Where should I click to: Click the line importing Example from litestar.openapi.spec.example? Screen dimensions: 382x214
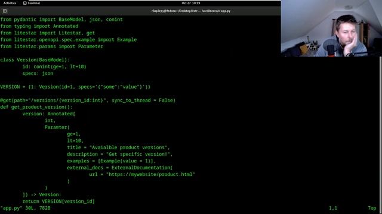pos(69,40)
